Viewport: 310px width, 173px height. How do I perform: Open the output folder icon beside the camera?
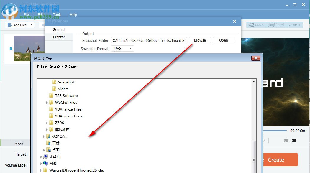click(294, 141)
